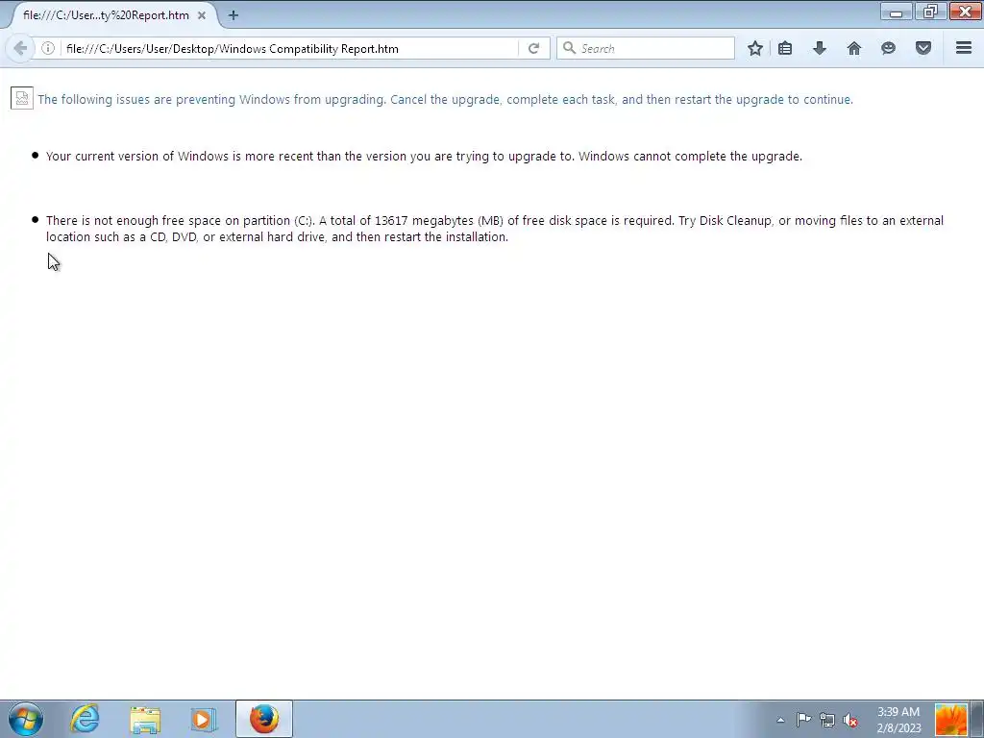Click the muted volume tray icon
This screenshot has height=738, width=984.
850,720
